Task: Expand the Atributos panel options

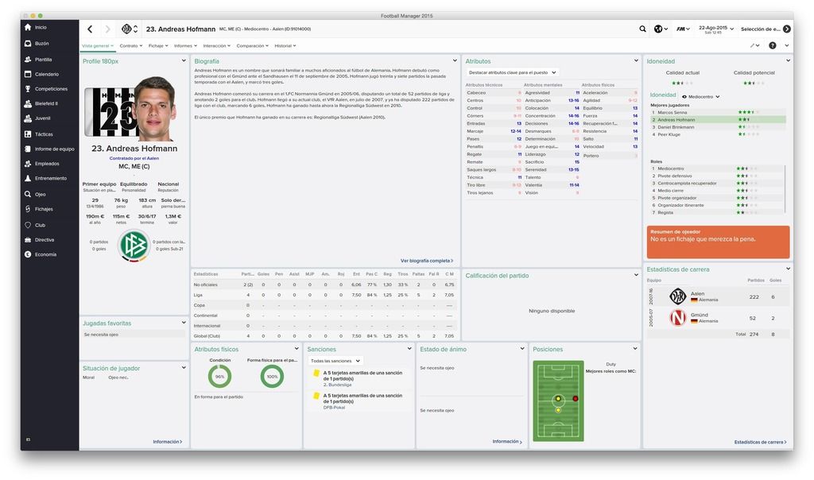Action: pyautogui.click(x=636, y=60)
